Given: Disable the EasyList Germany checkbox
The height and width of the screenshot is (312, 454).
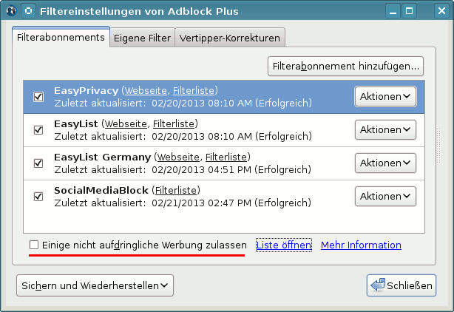Looking at the screenshot, I should coord(38,163).
